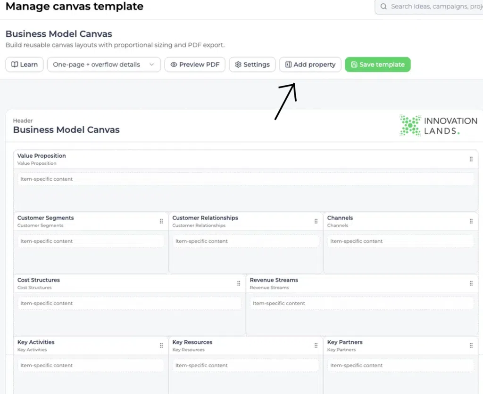This screenshot has height=394, width=483.
Task: Click drag handle of Channels block
Action: point(471,221)
